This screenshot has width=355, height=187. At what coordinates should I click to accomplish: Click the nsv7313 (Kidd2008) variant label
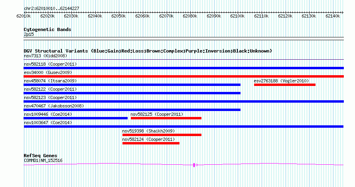click(45, 56)
